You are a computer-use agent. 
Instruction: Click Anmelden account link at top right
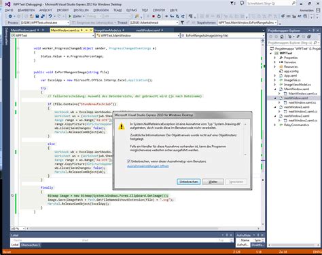click(x=306, y=10)
